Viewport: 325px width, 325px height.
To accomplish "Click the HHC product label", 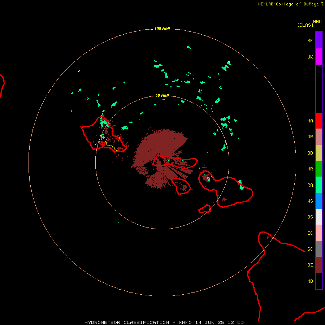I will click(x=317, y=22).
